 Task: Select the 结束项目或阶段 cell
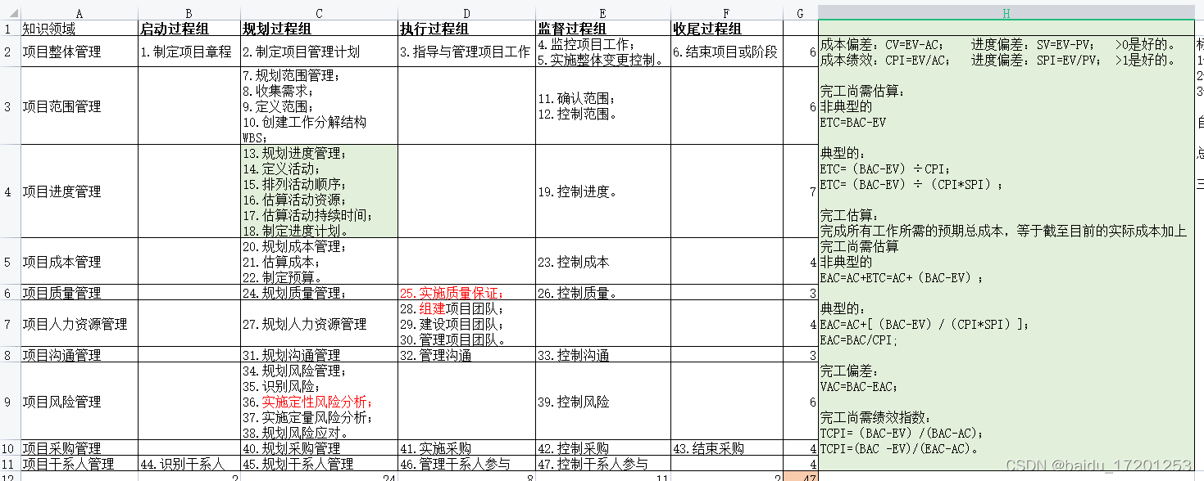726,51
